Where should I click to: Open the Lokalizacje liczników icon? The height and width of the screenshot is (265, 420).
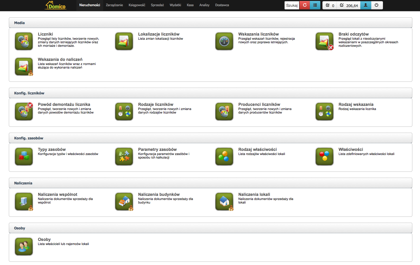point(124,41)
